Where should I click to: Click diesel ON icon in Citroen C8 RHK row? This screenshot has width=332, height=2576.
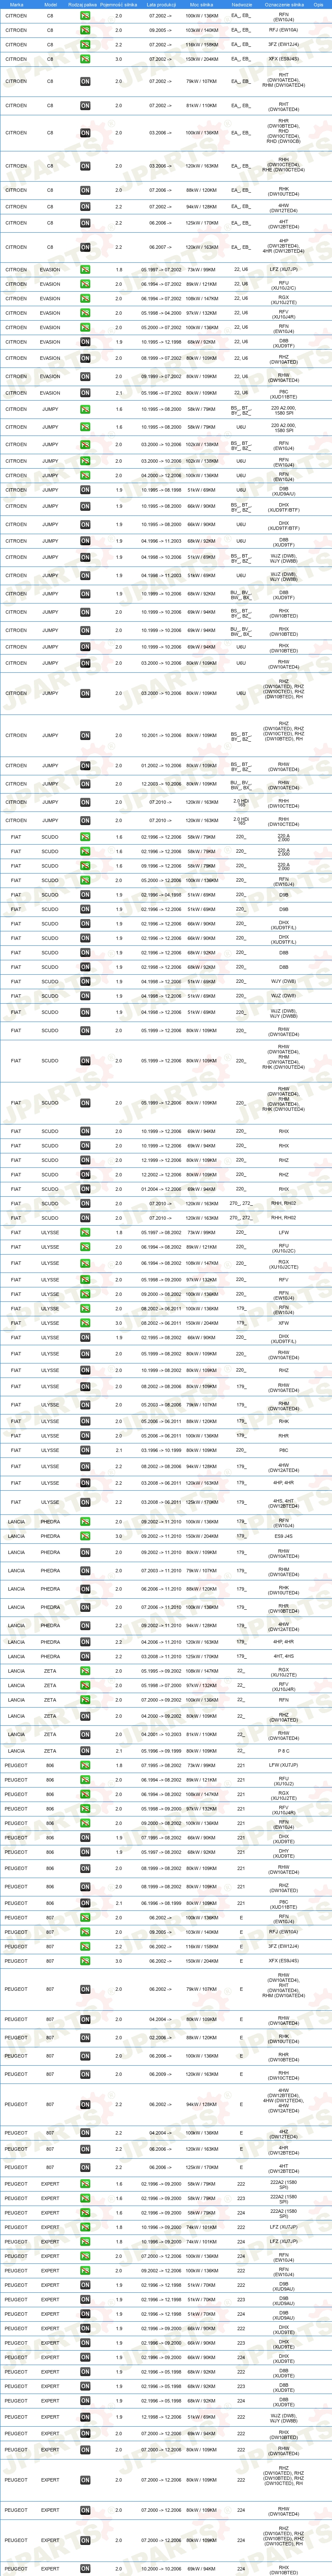tap(85, 190)
